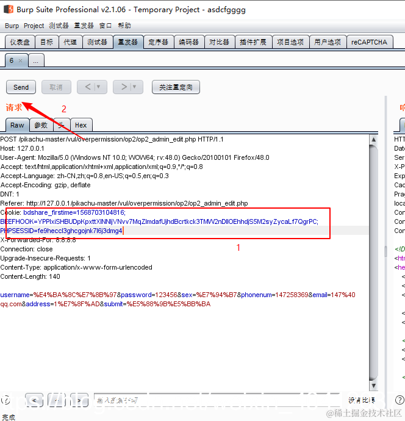
Task: Open the 项目选项 project options tab
Action: (290, 42)
